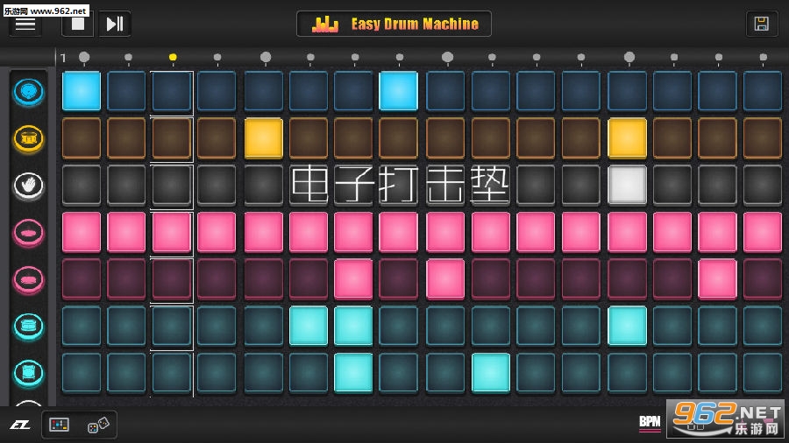Viewport: 789px width, 443px height.
Task: Jump to the step 5 timeline marker
Action: pyautogui.click(x=266, y=57)
